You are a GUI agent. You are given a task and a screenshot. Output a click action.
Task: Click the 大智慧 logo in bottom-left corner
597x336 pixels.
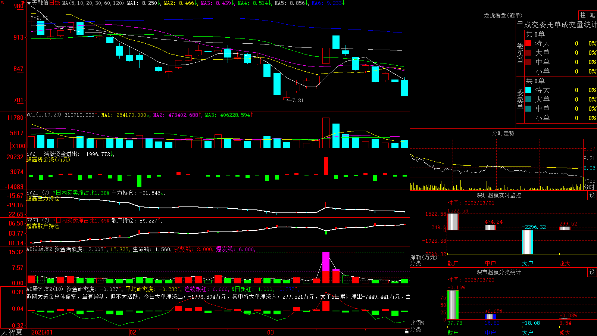(x=12, y=332)
